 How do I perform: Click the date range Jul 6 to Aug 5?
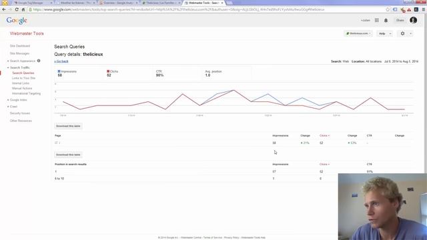click(401, 61)
